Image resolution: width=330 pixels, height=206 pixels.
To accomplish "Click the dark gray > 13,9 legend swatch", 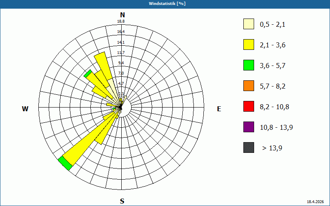I will (x=249, y=147).
